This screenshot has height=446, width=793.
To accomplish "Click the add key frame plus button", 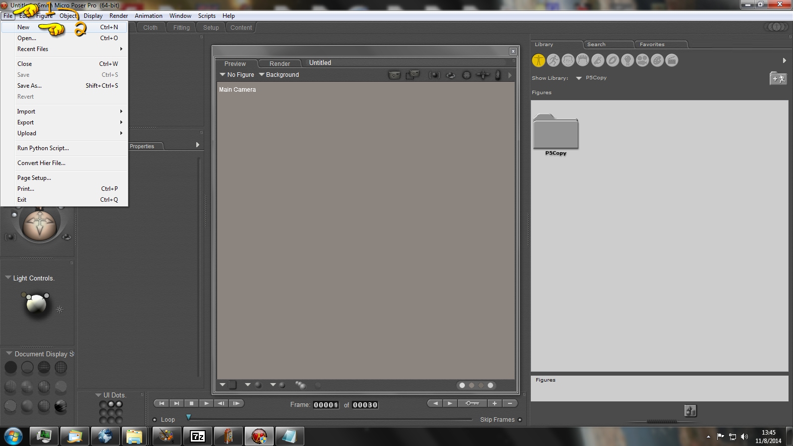I will point(494,403).
